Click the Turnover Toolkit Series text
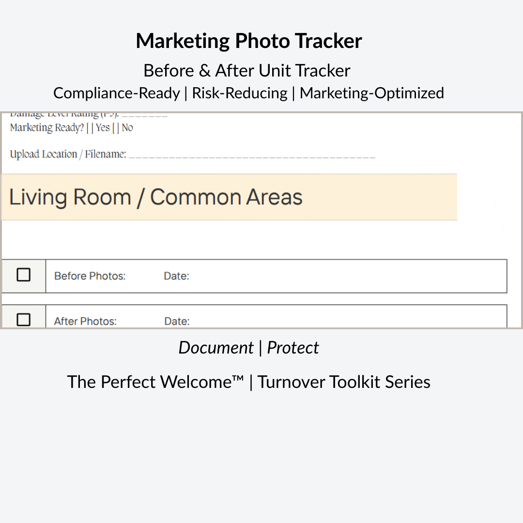The height and width of the screenshot is (523, 523). (343, 382)
